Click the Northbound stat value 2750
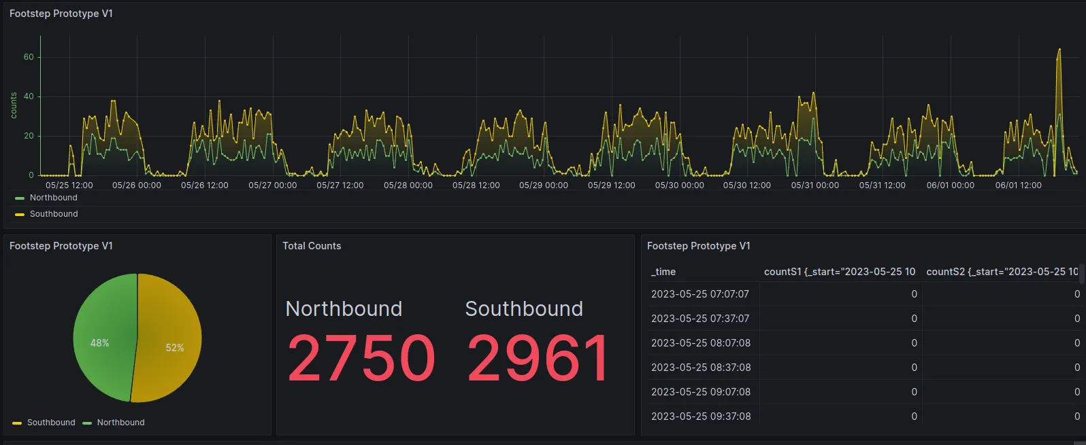 pyautogui.click(x=361, y=358)
